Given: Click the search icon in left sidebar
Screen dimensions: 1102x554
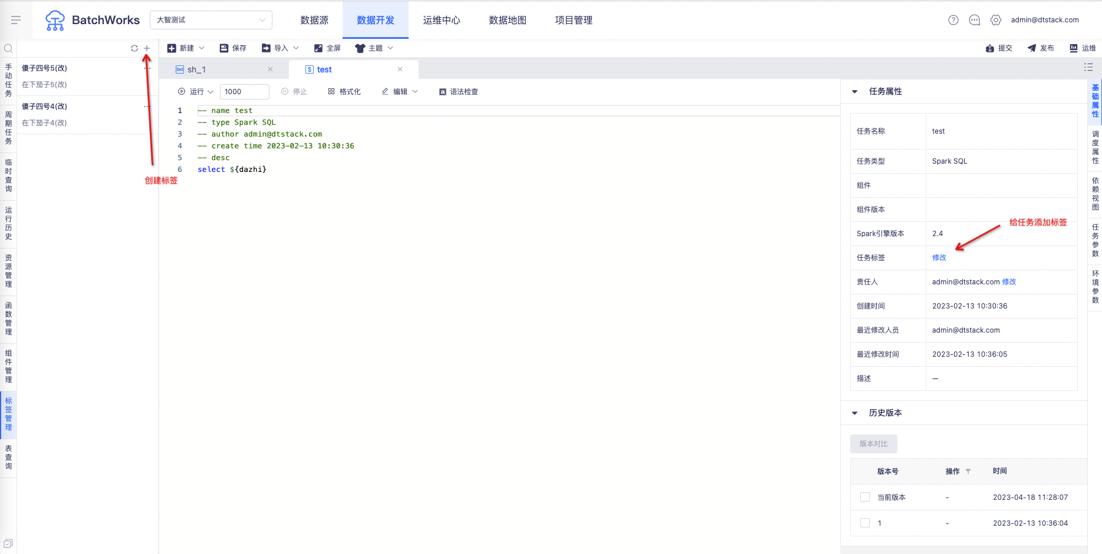Looking at the screenshot, I should [8, 48].
